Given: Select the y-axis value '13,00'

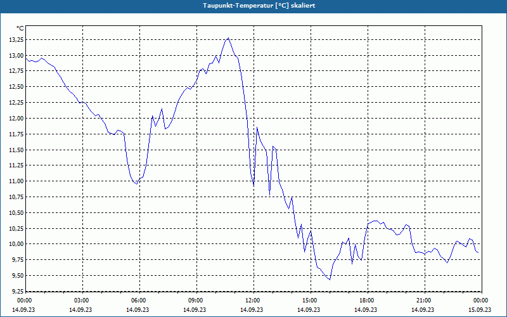Looking at the screenshot, I should [17, 56].
